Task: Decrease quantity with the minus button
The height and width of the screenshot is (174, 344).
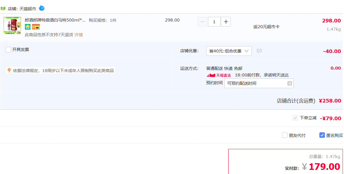Action: click(x=202, y=22)
